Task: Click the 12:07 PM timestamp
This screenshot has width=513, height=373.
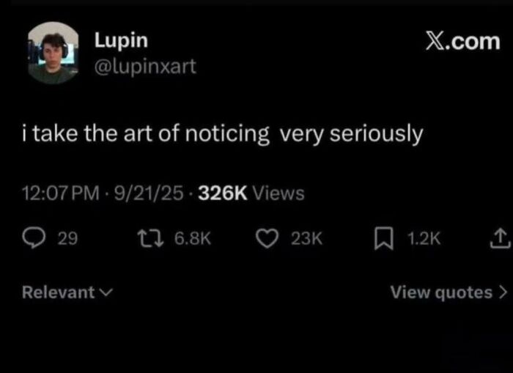Action: point(61,193)
